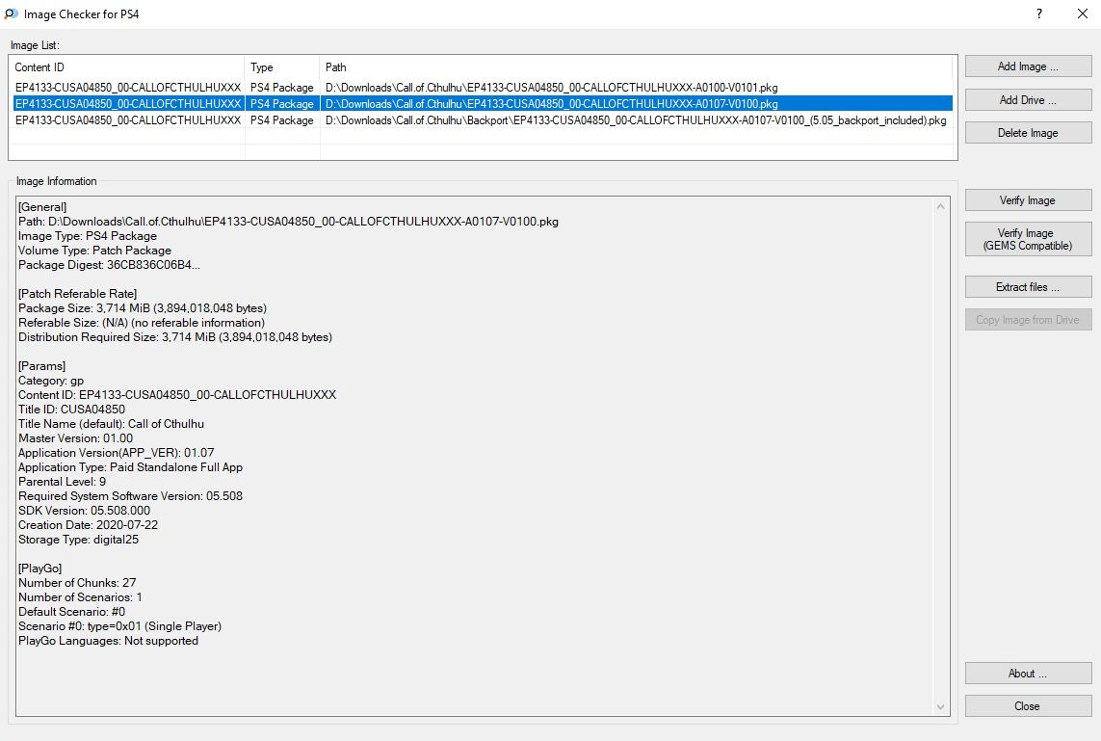Click the [PlayGo] heading
The image size is (1101, 741).
[40, 569]
